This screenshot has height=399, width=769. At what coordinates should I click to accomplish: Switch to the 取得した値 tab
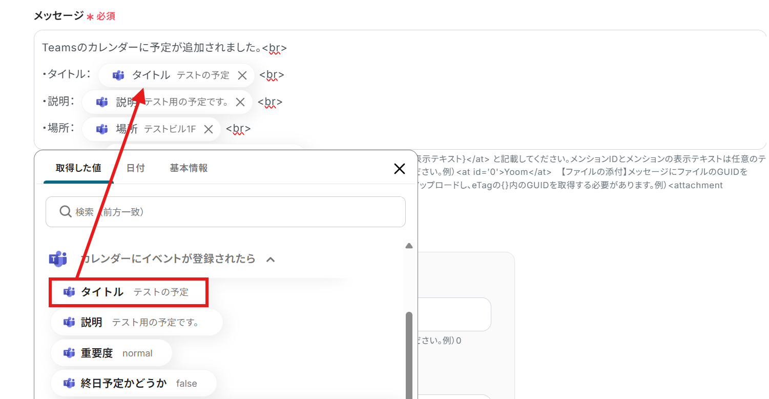(78, 168)
